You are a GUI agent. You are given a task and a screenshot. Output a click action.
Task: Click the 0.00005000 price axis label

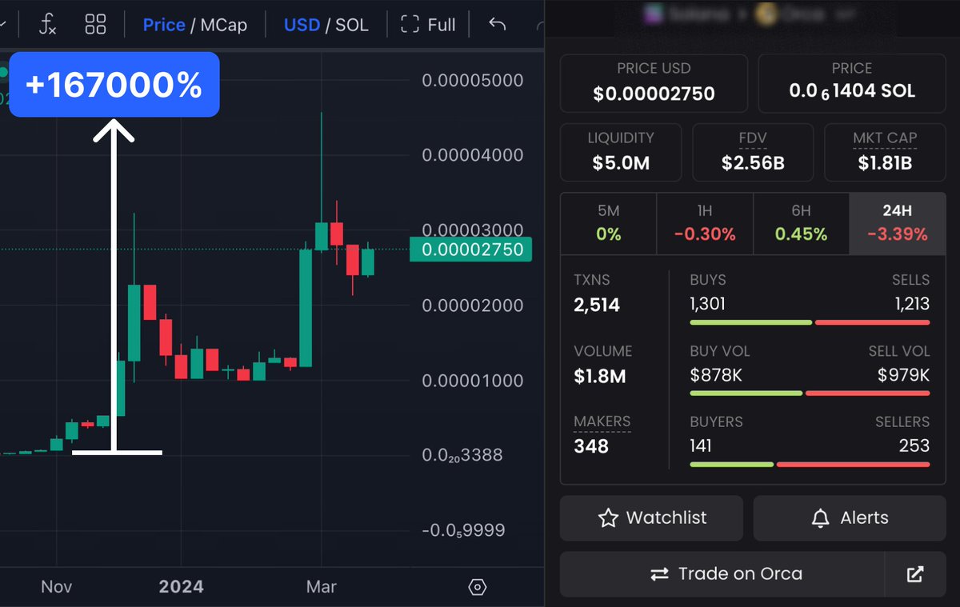pyautogui.click(x=473, y=81)
